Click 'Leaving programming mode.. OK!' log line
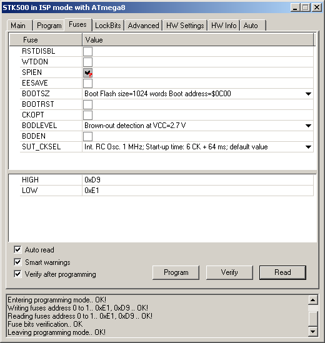The width and height of the screenshot is (325, 343). click(x=56, y=332)
